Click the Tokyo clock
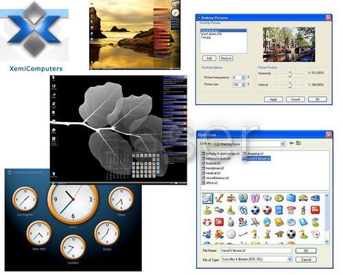Screen dimensions: 343x275 click(121, 199)
